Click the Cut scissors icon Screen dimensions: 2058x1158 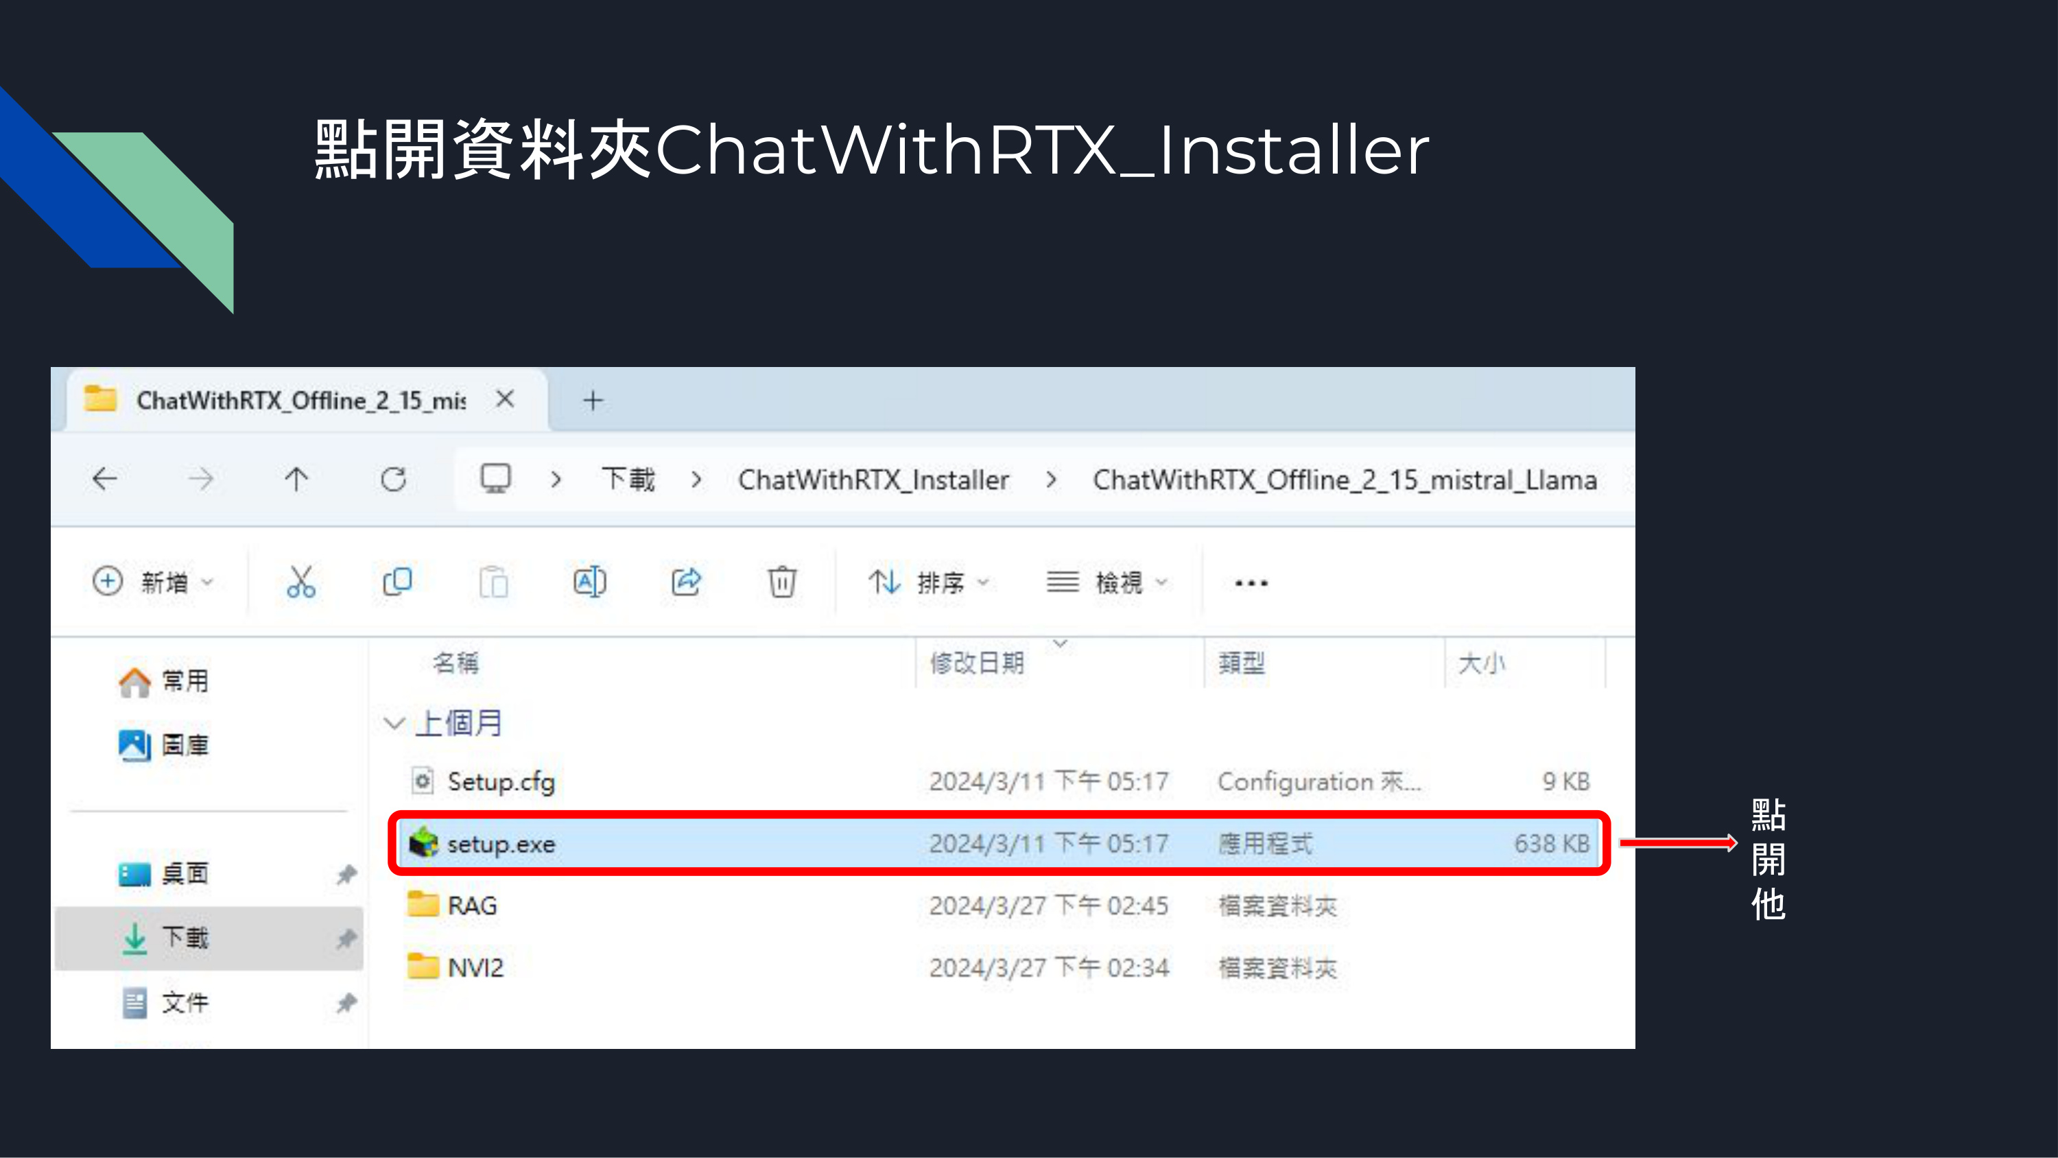point(301,582)
